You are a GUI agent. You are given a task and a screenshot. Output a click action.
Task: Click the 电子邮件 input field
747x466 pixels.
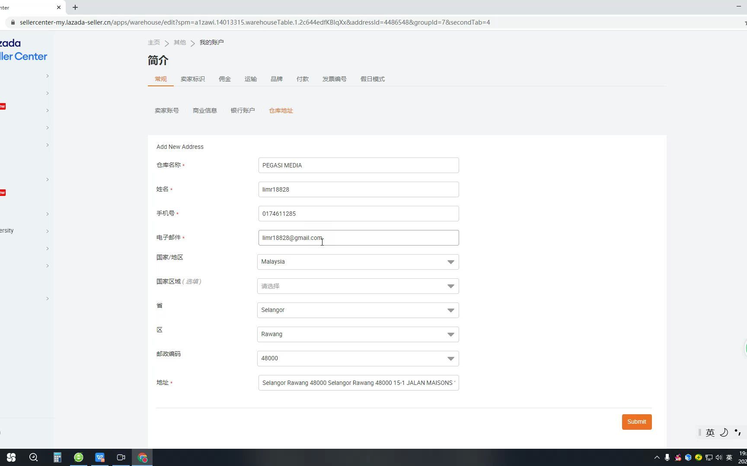[359, 238]
